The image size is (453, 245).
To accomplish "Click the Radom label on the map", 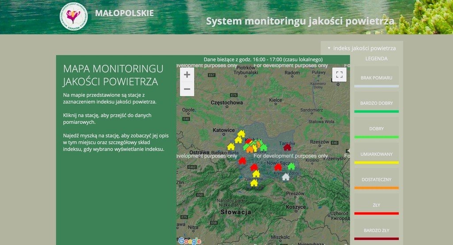I will pos(292,73).
